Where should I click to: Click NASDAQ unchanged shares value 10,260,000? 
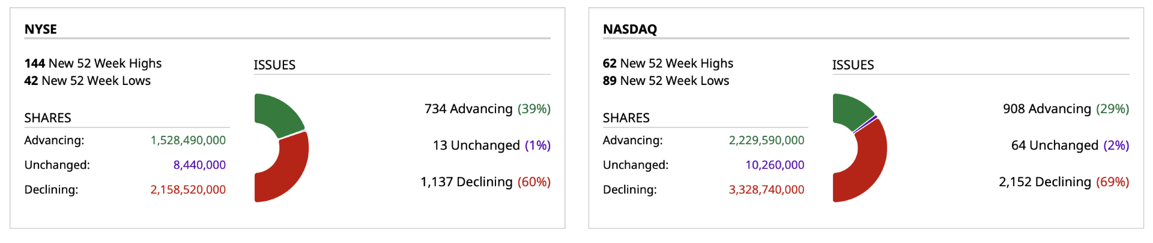click(775, 165)
